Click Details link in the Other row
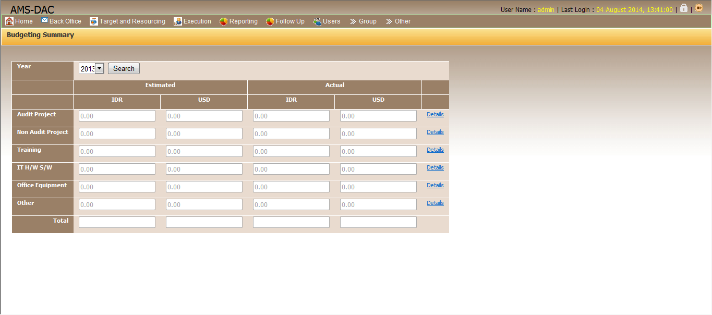 click(x=435, y=203)
